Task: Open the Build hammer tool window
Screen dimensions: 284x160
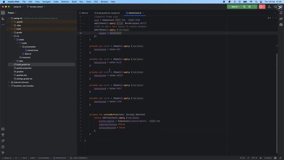Action: point(3,135)
